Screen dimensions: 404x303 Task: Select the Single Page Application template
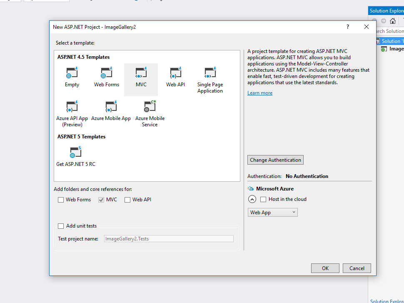(210, 80)
